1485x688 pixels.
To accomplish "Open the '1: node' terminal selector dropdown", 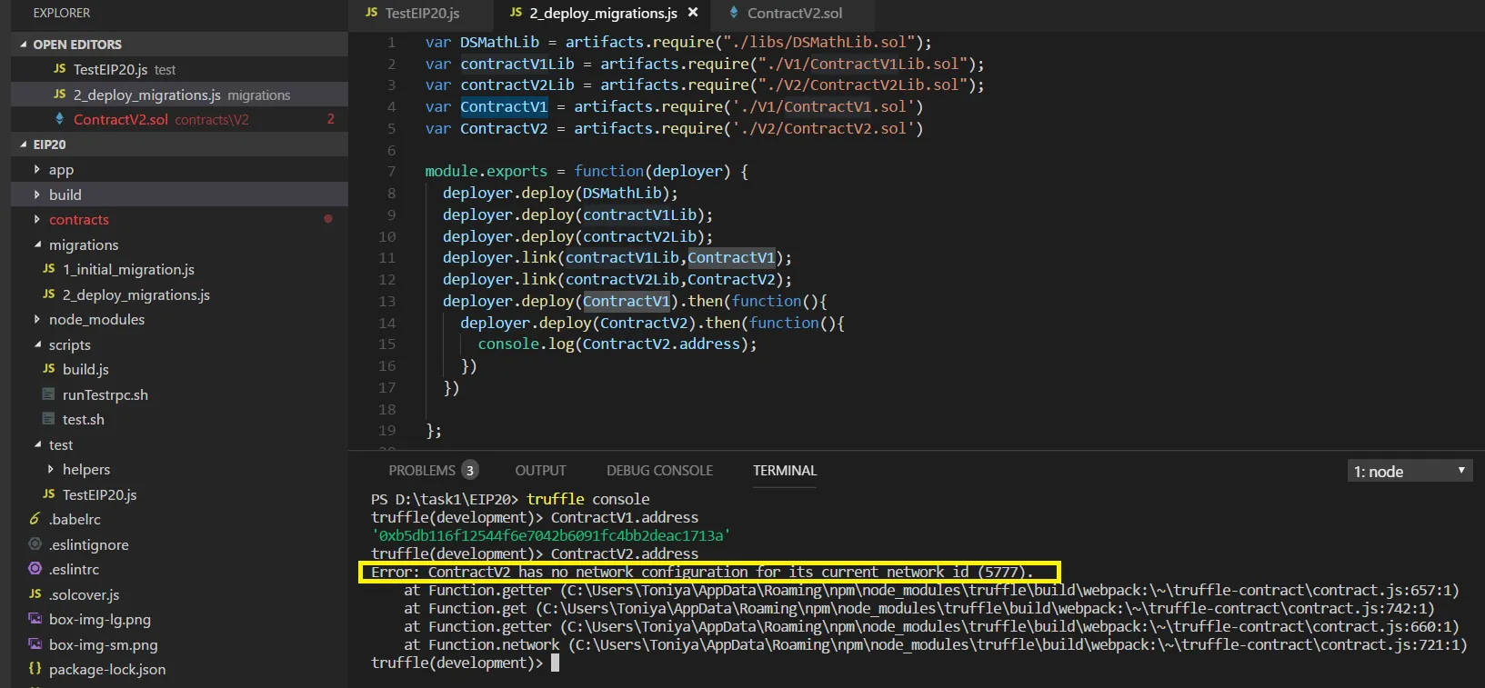I will click(1409, 471).
